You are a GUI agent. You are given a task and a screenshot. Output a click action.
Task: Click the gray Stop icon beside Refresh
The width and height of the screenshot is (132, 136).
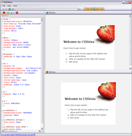tap(13, 9)
